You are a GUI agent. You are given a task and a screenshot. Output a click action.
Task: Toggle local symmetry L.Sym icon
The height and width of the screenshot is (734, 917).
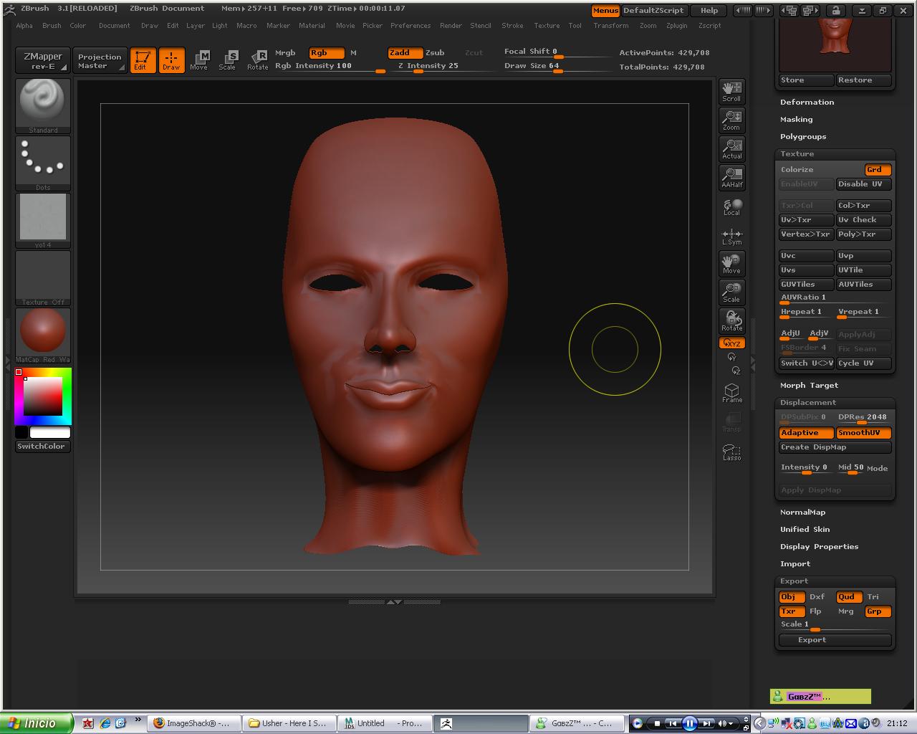pyautogui.click(x=731, y=237)
